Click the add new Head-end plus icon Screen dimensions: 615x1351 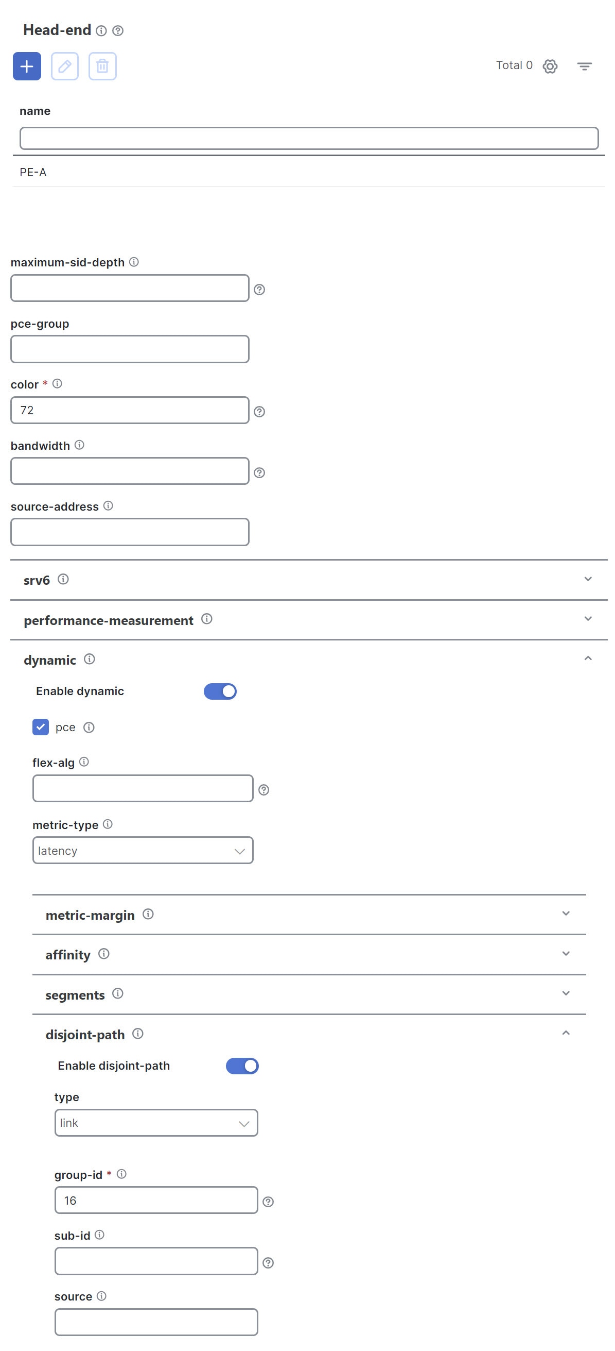[x=27, y=66]
